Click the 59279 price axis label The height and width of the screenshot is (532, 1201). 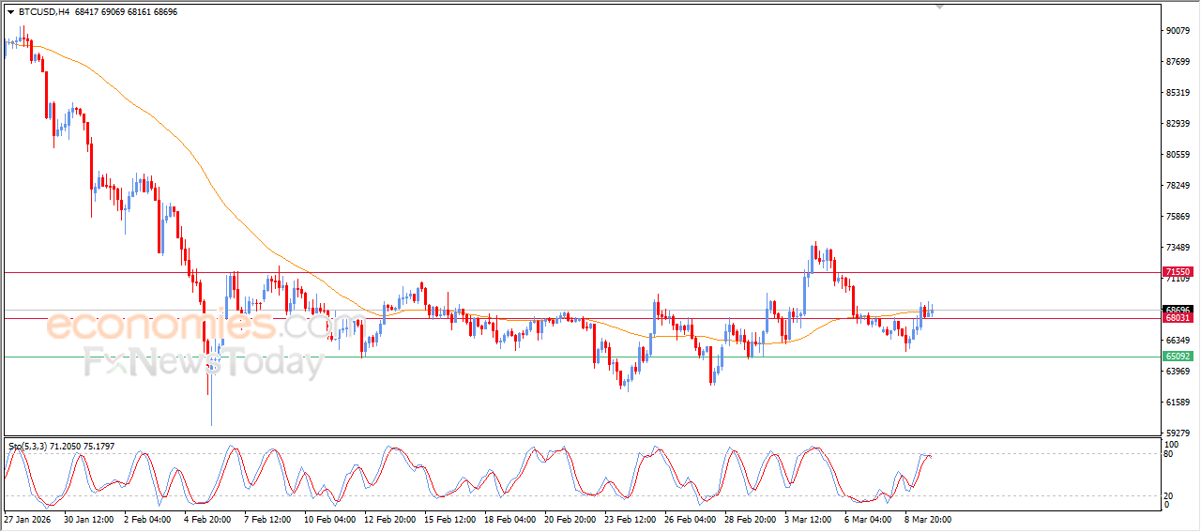(x=1178, y=433)
